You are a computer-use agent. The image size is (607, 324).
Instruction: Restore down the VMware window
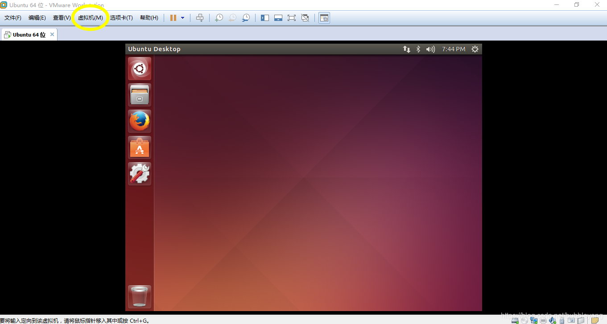pos(577,4)
